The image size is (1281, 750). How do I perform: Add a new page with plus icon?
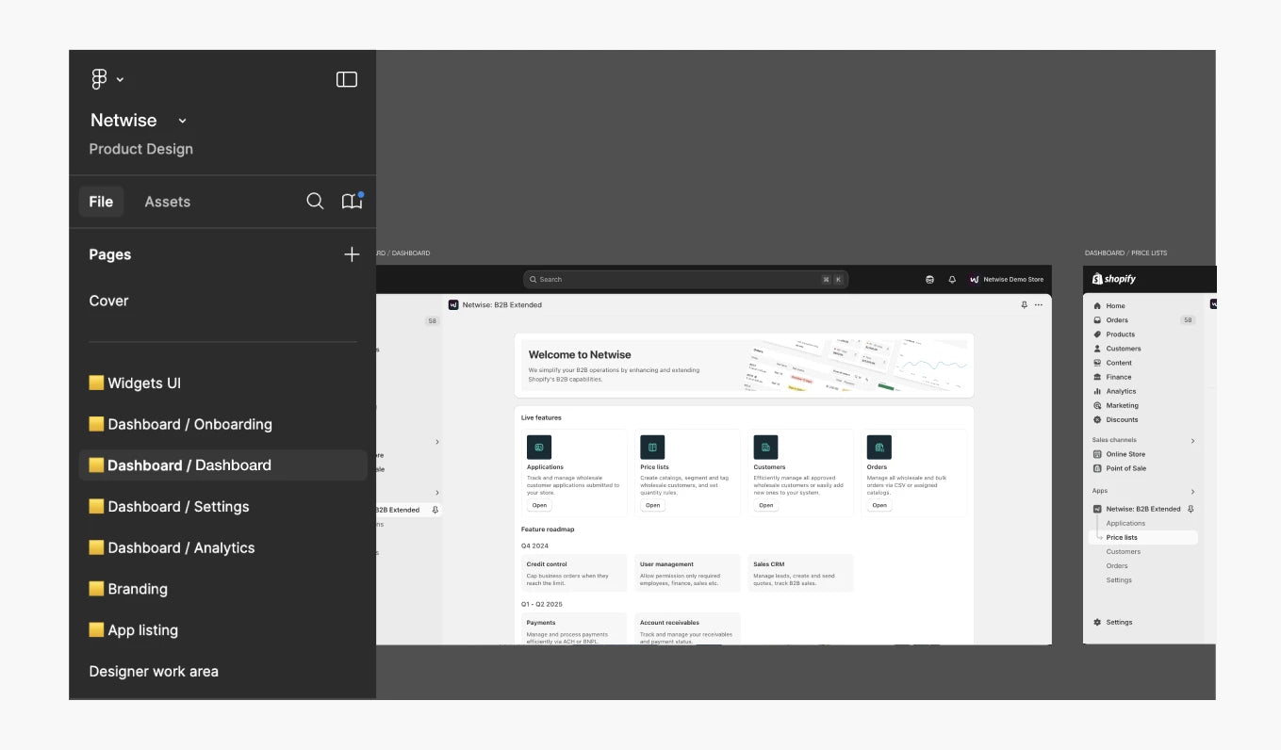pyautogui.click(x=352, y=254)
